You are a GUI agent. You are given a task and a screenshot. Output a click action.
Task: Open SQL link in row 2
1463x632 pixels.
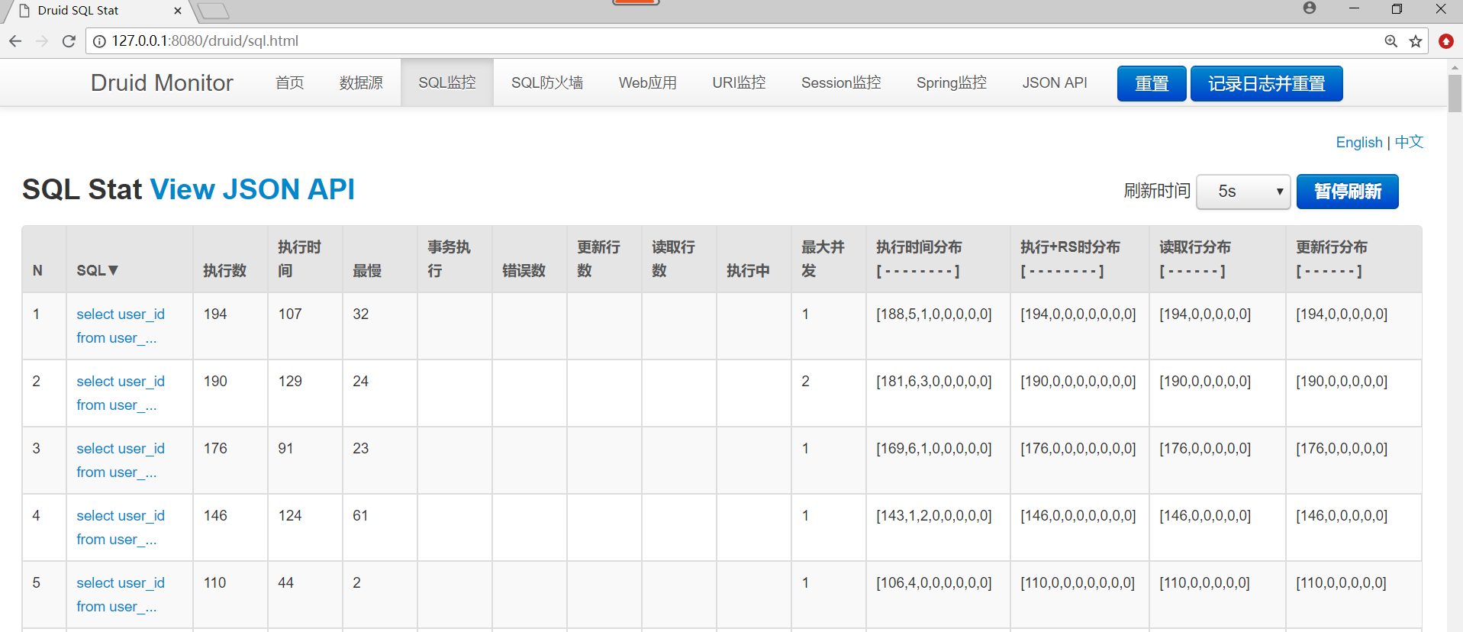(121, 393)
